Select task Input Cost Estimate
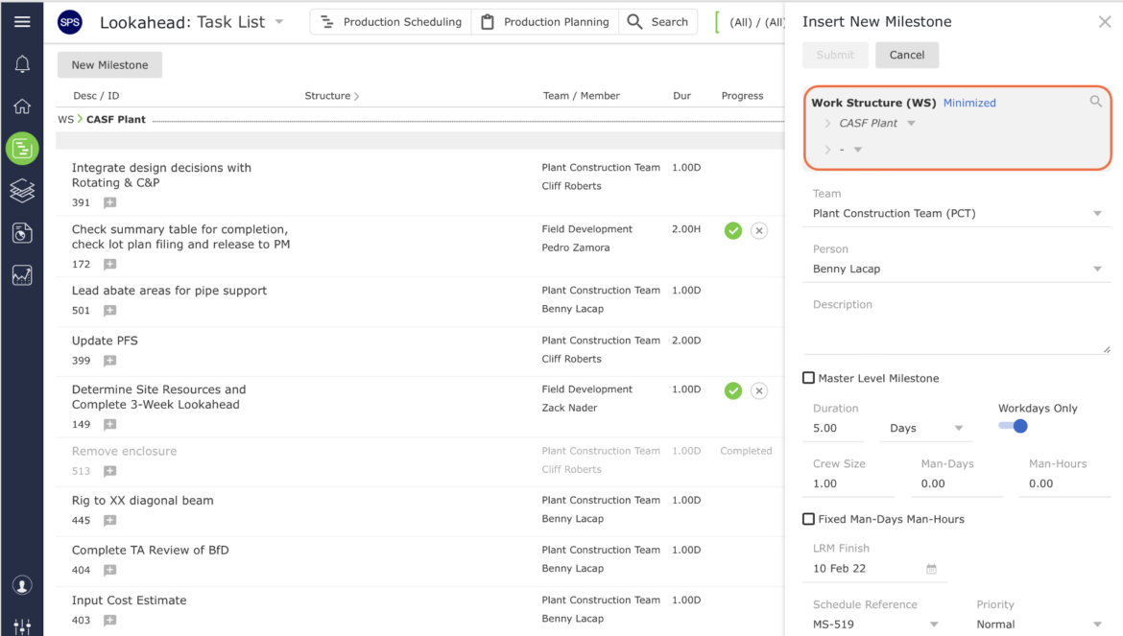 pos(129,601)
